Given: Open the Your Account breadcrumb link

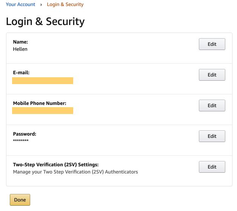Looking at the screenshot, I should [x=20, y=5].
